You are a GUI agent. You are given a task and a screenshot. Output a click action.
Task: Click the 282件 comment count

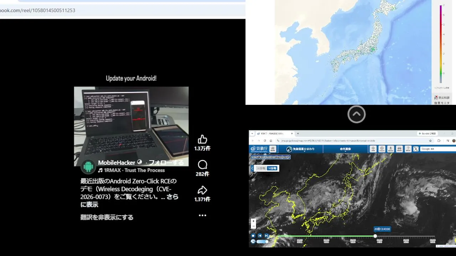point(202,174)
